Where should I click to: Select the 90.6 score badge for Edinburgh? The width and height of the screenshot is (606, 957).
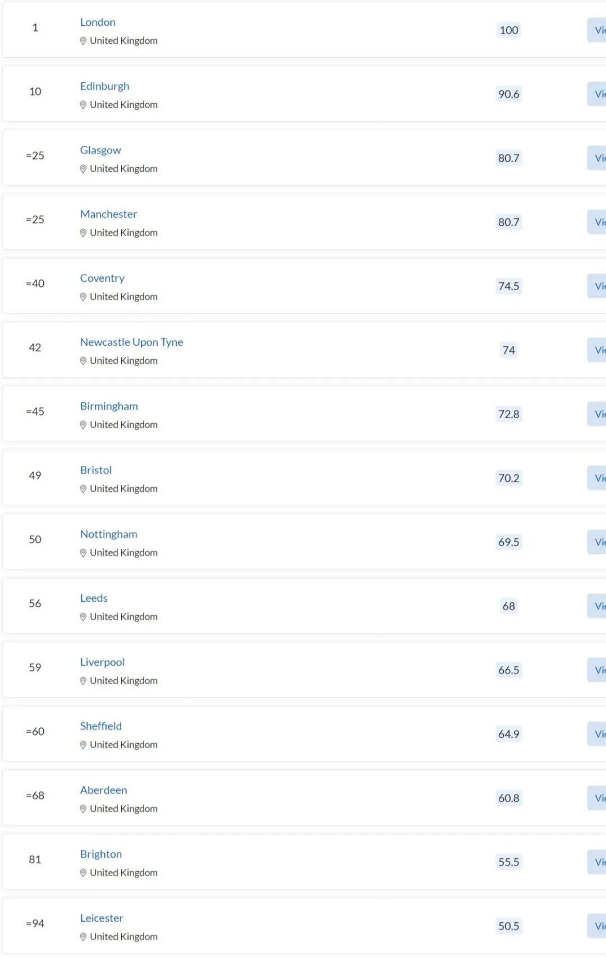pyautogui.click(x=509, y=94)
